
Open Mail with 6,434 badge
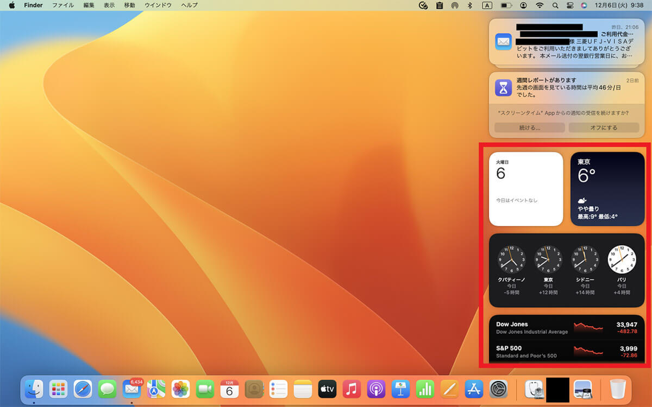pos(131,389)
